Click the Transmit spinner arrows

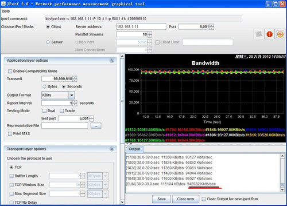click(x=75, y=79)
